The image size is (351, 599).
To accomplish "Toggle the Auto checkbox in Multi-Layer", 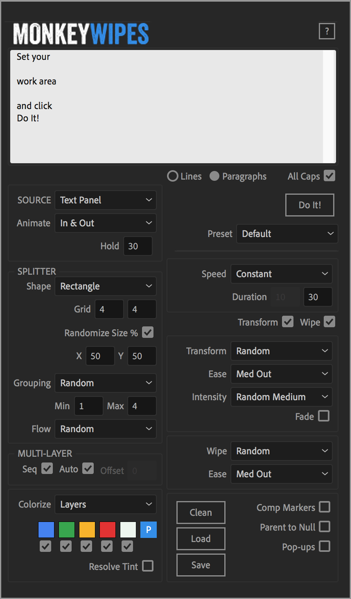I will tap(88, 468).
